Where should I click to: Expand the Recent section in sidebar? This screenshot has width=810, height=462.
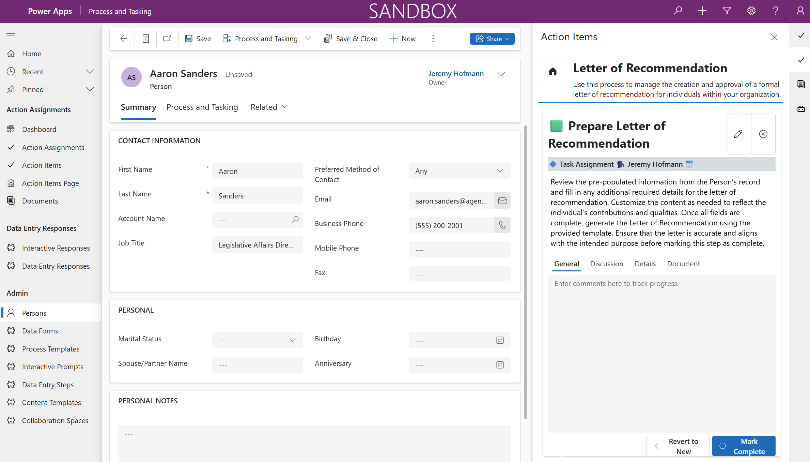[x=90, y=72]
